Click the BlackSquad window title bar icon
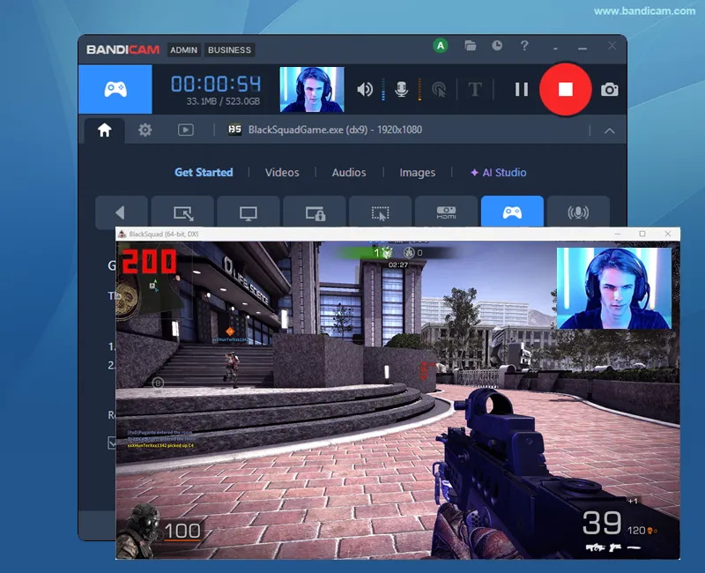 coord(122,234)
